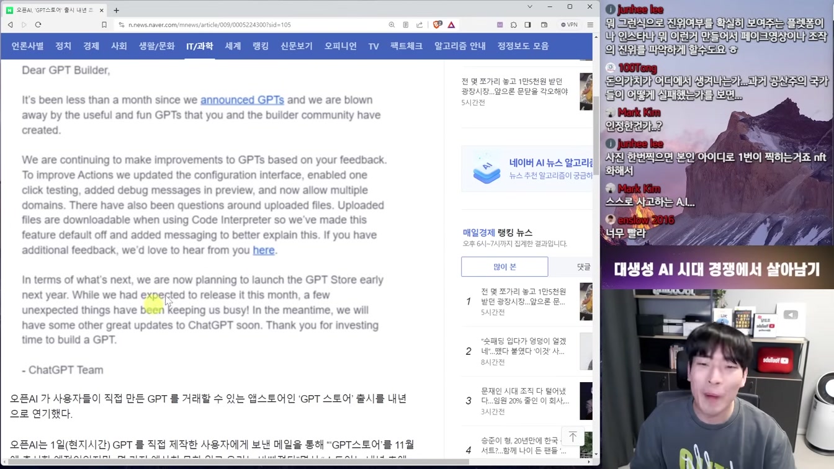
Task: Open the 알고리즘 안내 menu item
Action: coord(460,46)
